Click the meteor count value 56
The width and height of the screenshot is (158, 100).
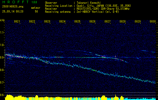[x=36, y=11]
